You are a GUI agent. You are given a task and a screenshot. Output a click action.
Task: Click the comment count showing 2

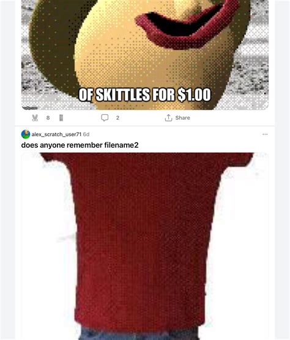tap(117, 118)
